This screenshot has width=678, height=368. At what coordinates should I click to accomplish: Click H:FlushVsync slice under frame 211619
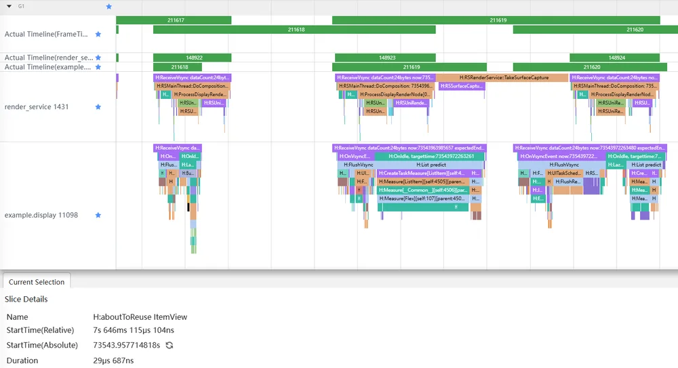point(357,165)
